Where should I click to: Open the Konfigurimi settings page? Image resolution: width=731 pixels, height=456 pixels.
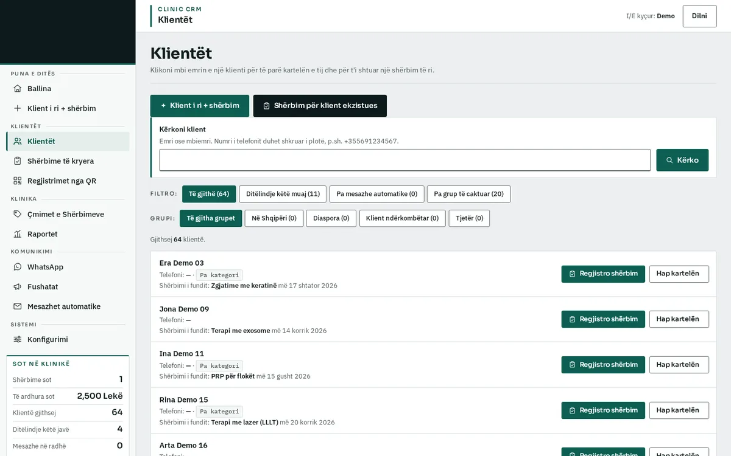click(68, 339)
